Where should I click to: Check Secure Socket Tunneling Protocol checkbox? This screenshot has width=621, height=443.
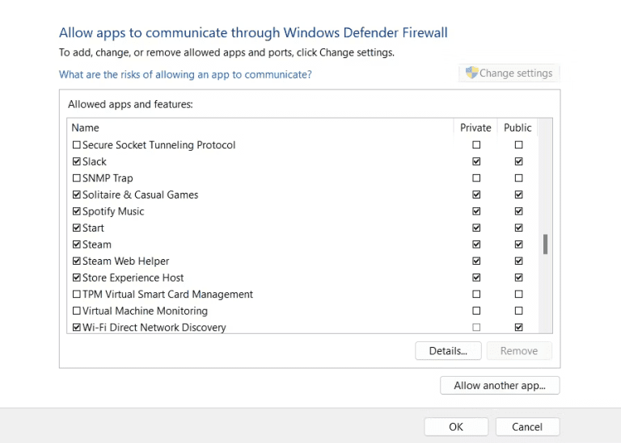[x=77, y=145]
